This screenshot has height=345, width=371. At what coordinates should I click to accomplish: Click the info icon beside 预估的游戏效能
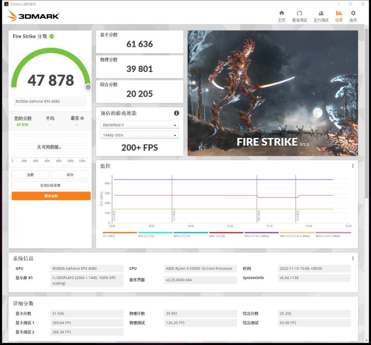pos(176,113)
